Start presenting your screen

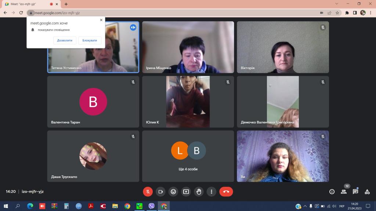(186, 192)
